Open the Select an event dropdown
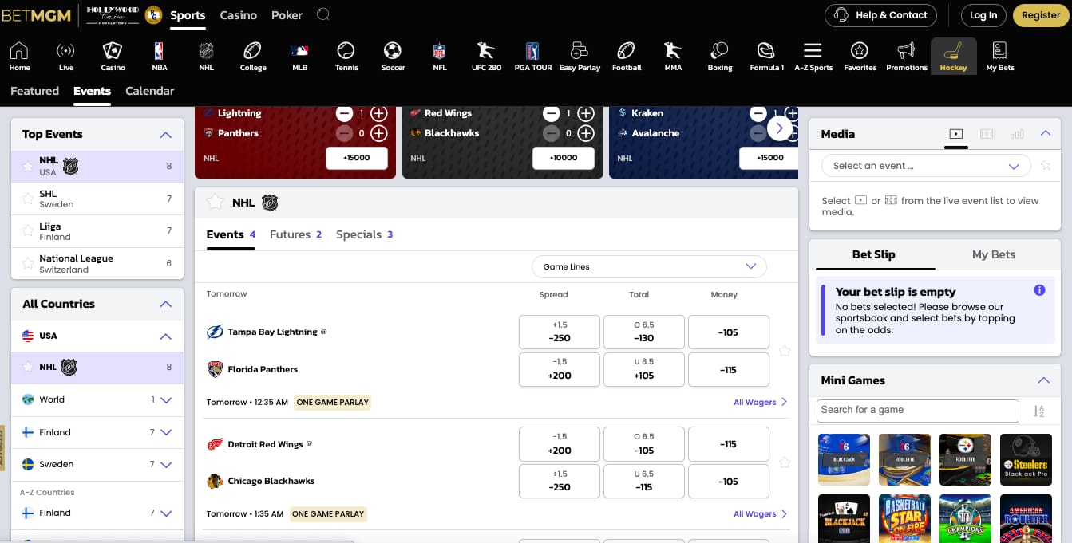1072x543 pixels. click(926, 166)
